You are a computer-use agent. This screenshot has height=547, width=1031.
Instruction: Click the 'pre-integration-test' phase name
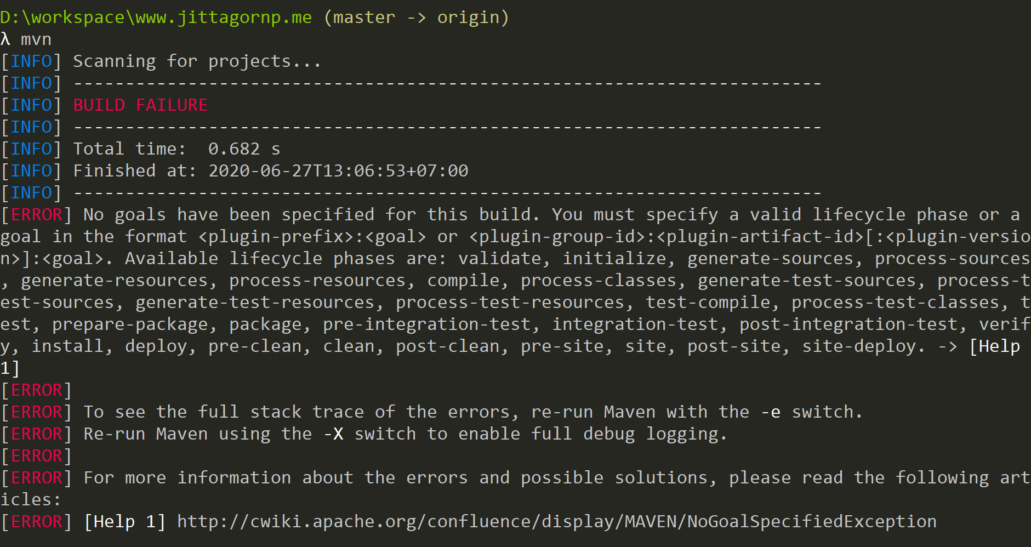tap(427, 324)
